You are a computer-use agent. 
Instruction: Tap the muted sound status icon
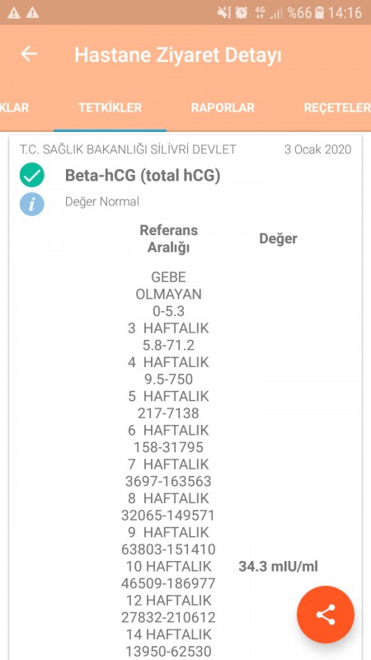pyautogui.click(x=223, y=13)
